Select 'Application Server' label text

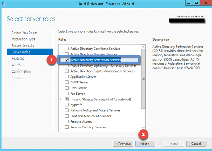83,76
